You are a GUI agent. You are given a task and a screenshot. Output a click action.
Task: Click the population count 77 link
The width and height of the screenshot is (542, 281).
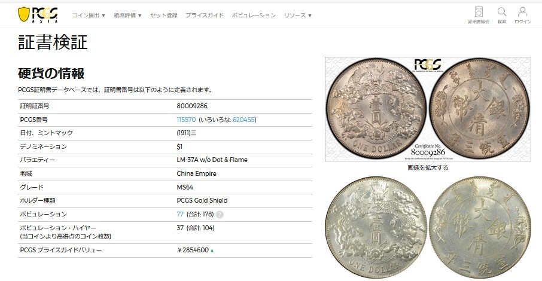(x=179, y=214)
